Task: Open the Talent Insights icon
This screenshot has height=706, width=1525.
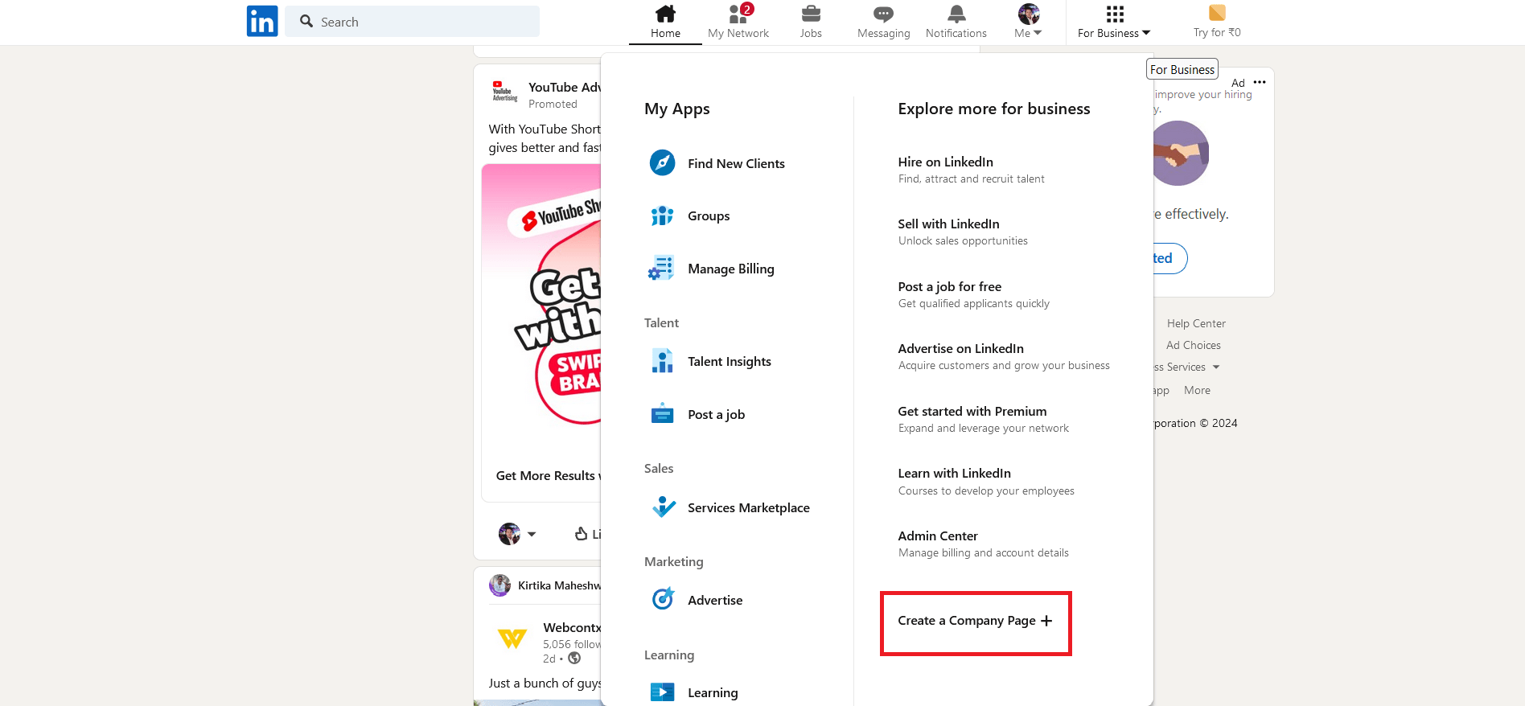Action: click(x=662, y=362)
